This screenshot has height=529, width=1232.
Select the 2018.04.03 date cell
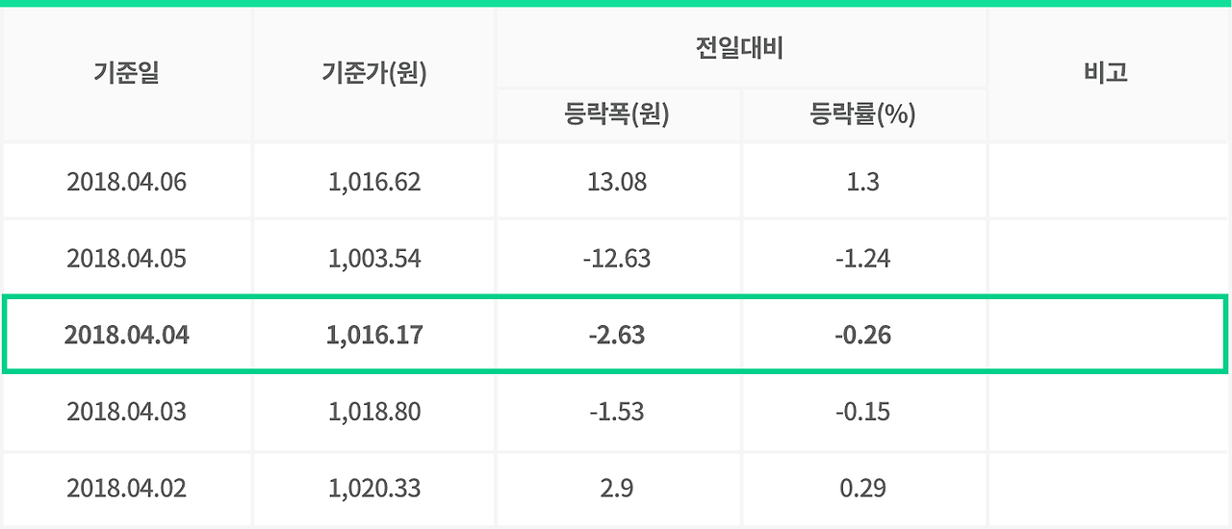point(127,412)
